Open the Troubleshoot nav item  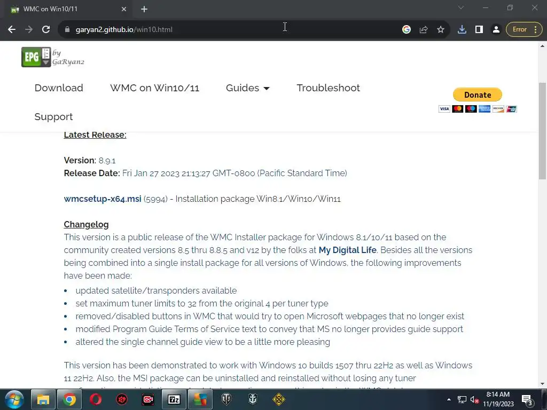(x=329, y=88)
